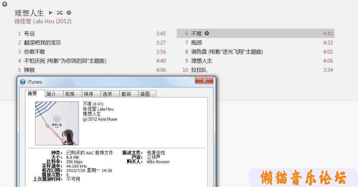Screen dimensions: 358x187
Task: Click the modified date 2013/7/29 value
Action: point(89,170)
